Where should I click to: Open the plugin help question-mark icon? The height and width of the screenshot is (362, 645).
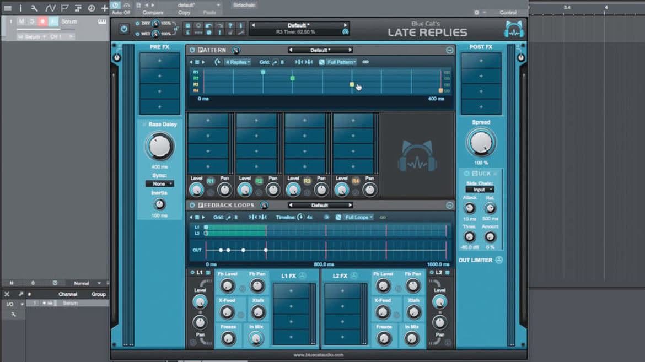coord(230,25)
